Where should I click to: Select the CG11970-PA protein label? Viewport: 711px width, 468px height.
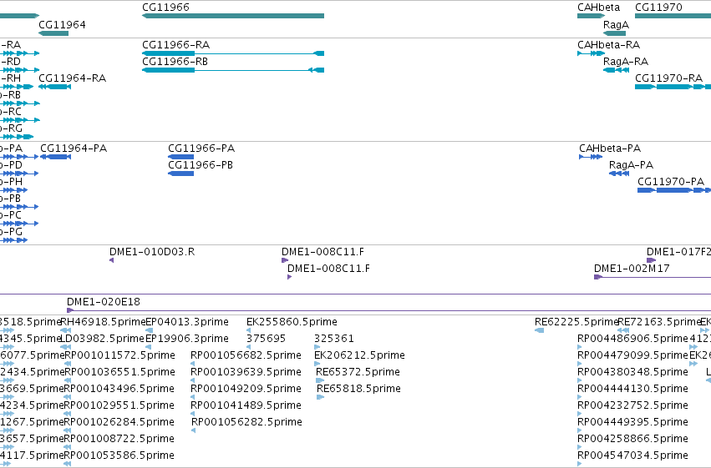click(x=671, y=182)
